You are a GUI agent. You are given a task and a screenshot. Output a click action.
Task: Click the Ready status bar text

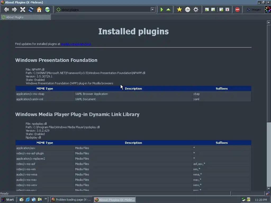click(x=4, y=193)
